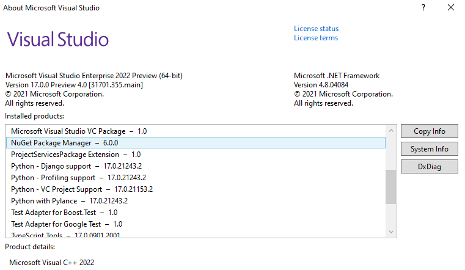The image size is (465, 270).
Task: Click the Copy Info button
Action: [x=429, y=131]
